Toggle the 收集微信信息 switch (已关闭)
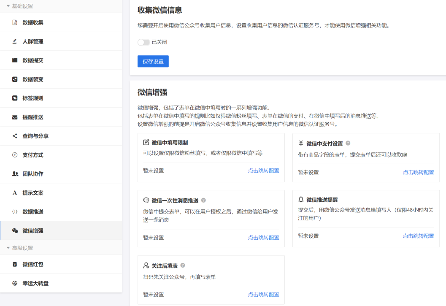446x306 pixels. coord(143,42)
